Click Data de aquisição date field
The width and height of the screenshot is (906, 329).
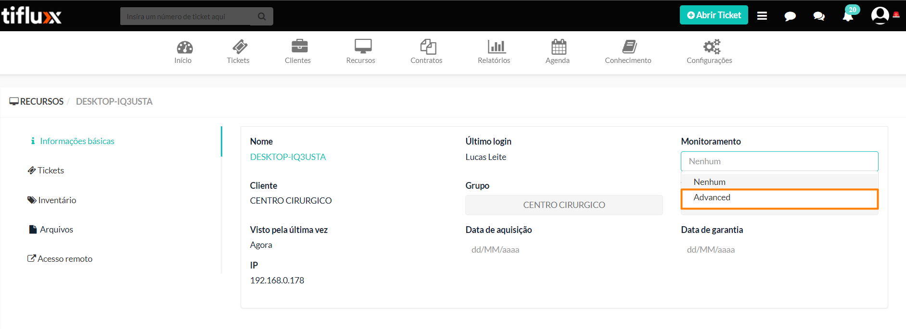[x=564, y=250]
